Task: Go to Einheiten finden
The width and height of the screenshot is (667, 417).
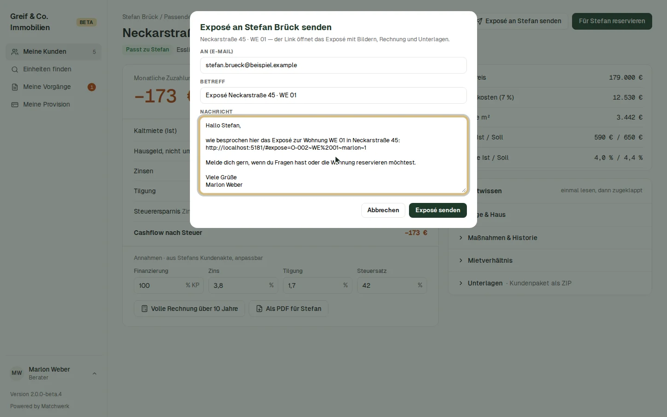Action: (x=53, y=69)
